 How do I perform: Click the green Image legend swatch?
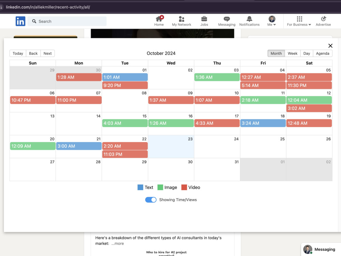160,187
